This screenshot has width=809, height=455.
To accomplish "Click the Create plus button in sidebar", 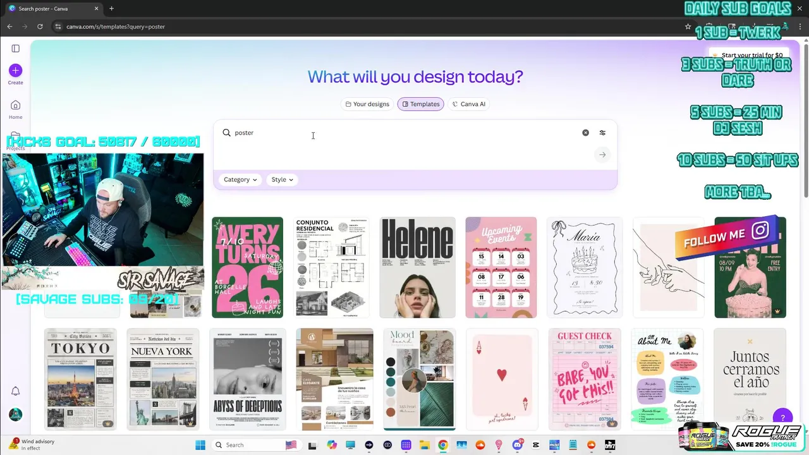I will (x=15, y=70).
